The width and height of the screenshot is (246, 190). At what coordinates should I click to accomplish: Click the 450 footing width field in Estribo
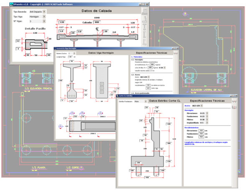[147, 177]
